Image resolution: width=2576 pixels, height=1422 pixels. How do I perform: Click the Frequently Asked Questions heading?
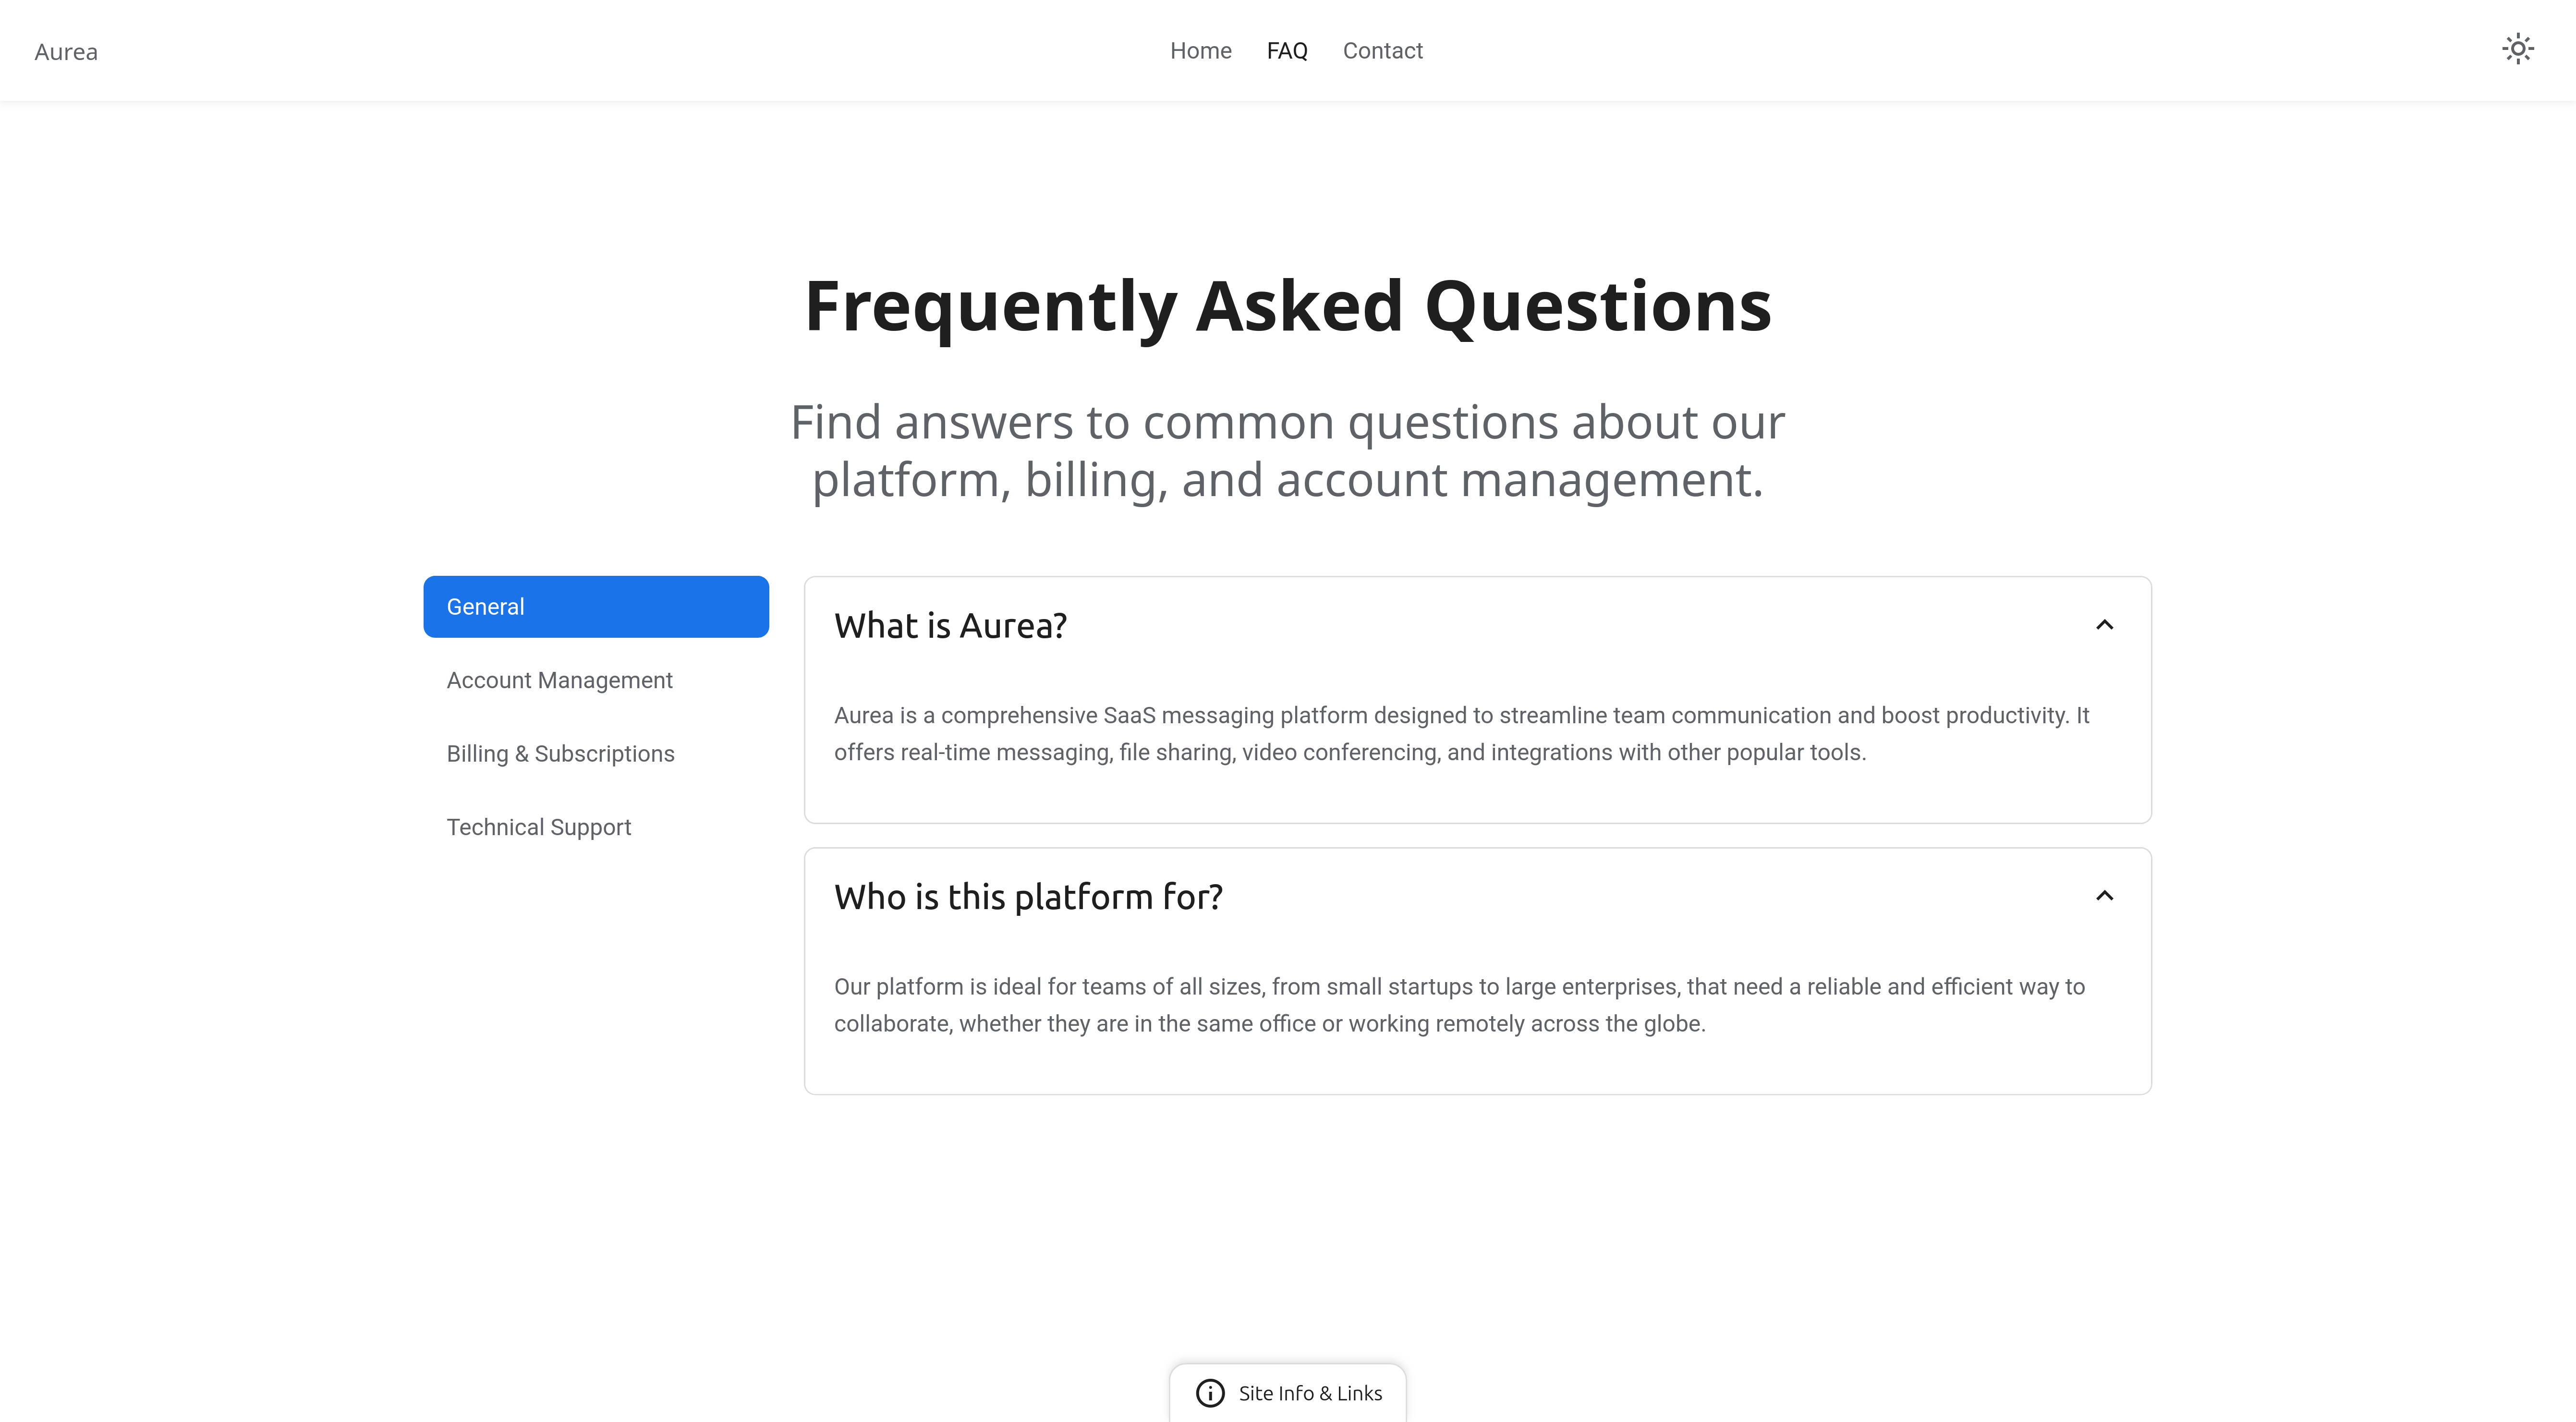pos(1288,306)
